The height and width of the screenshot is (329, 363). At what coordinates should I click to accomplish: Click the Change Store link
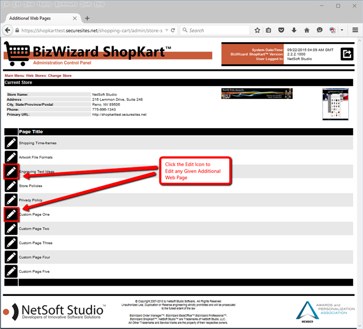(x=60, y=76)
